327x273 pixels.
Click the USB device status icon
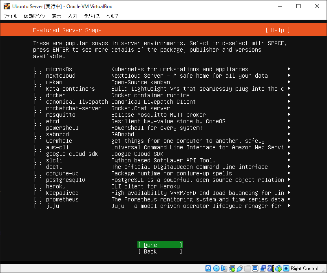[240, 269]
